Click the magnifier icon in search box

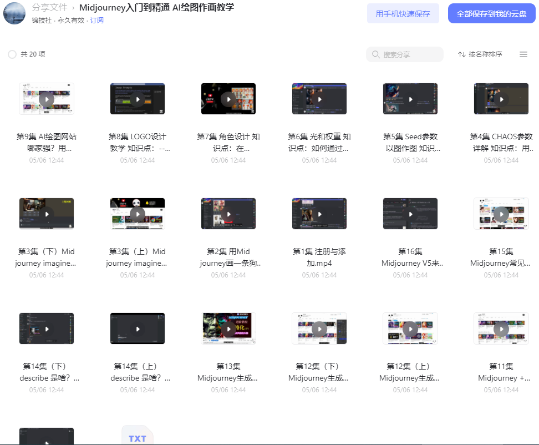coord(375,54)
